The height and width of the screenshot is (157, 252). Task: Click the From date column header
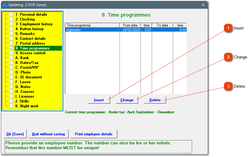pyautogui.click(x=130, y=25)
